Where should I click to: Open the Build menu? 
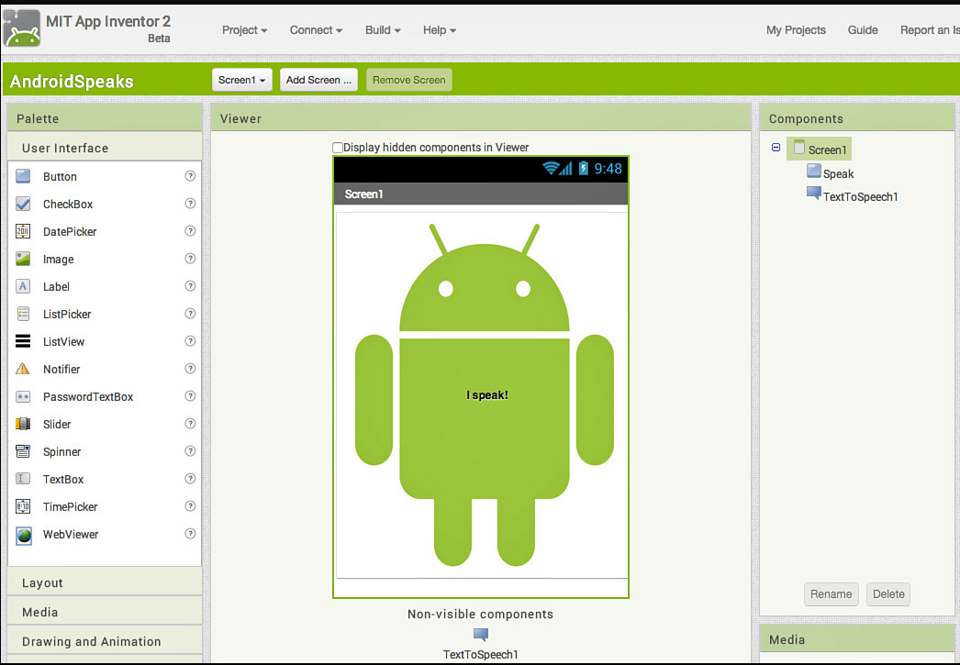click(382, 29)
